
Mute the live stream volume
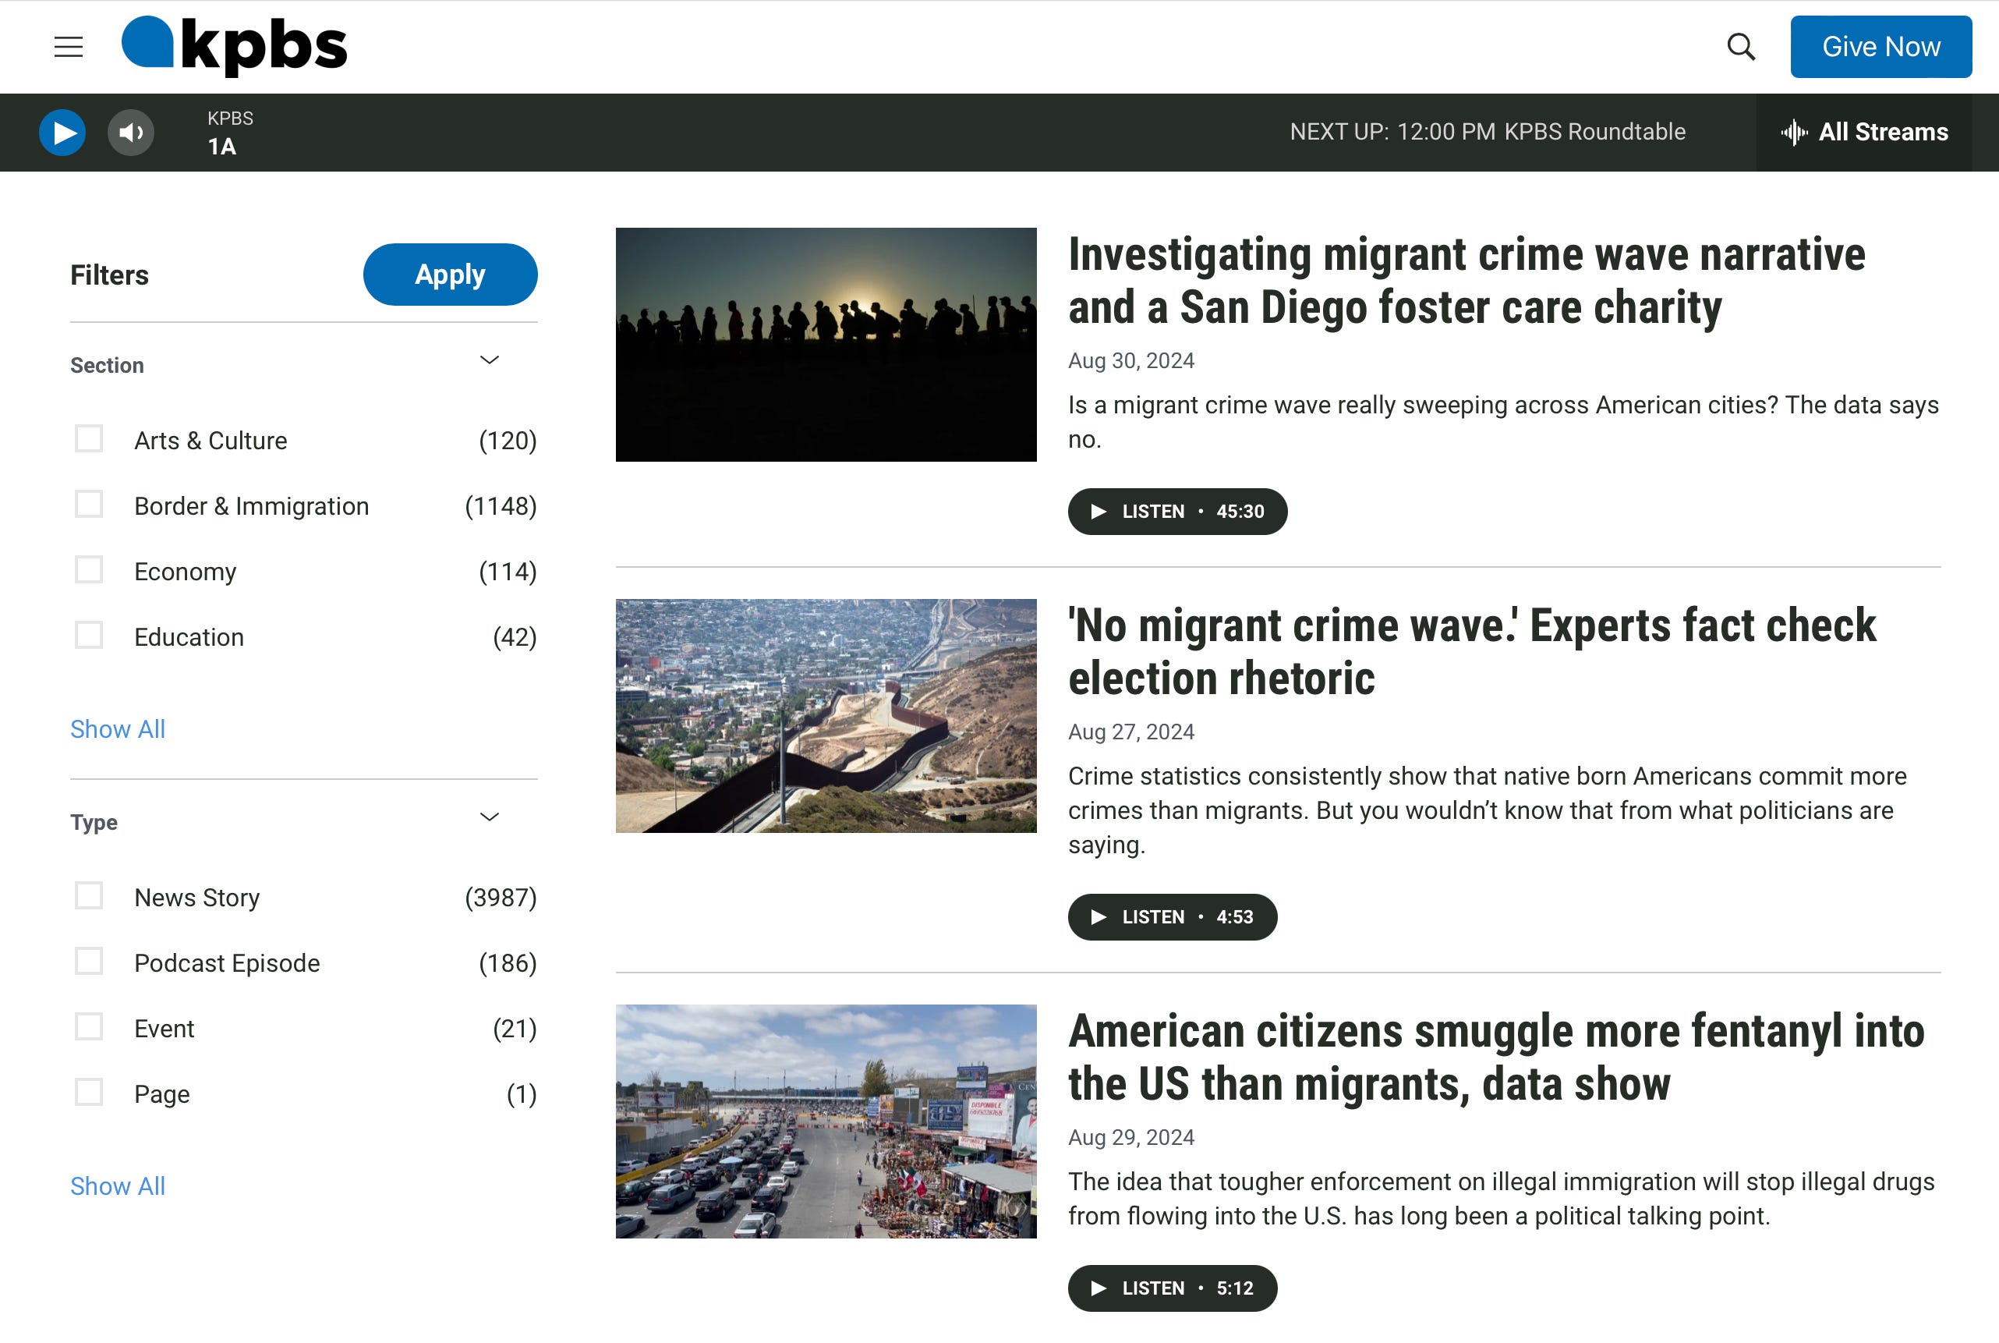point(131,132)
